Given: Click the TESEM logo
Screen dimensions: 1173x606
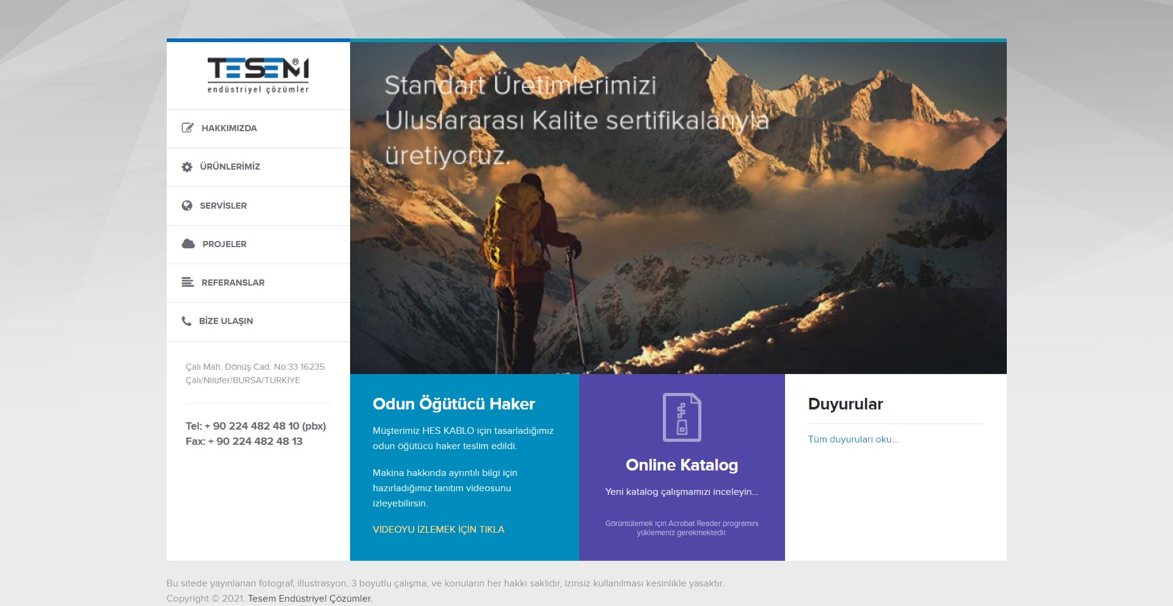Looking at the screenshot, I should 258,76.
